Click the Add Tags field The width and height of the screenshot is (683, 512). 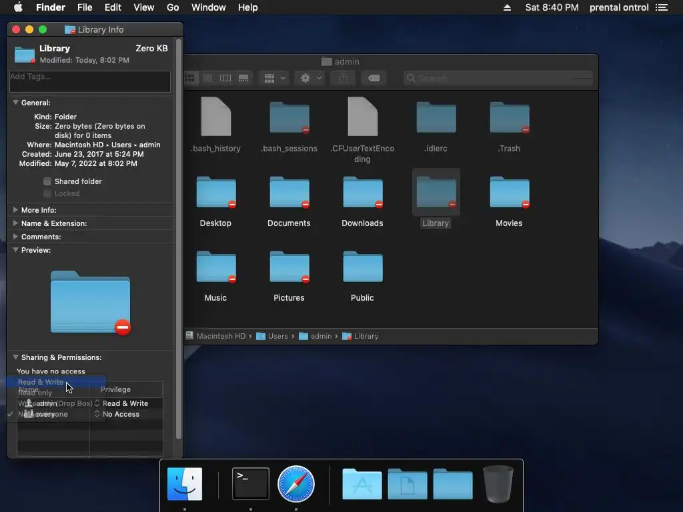pos(90,81)
